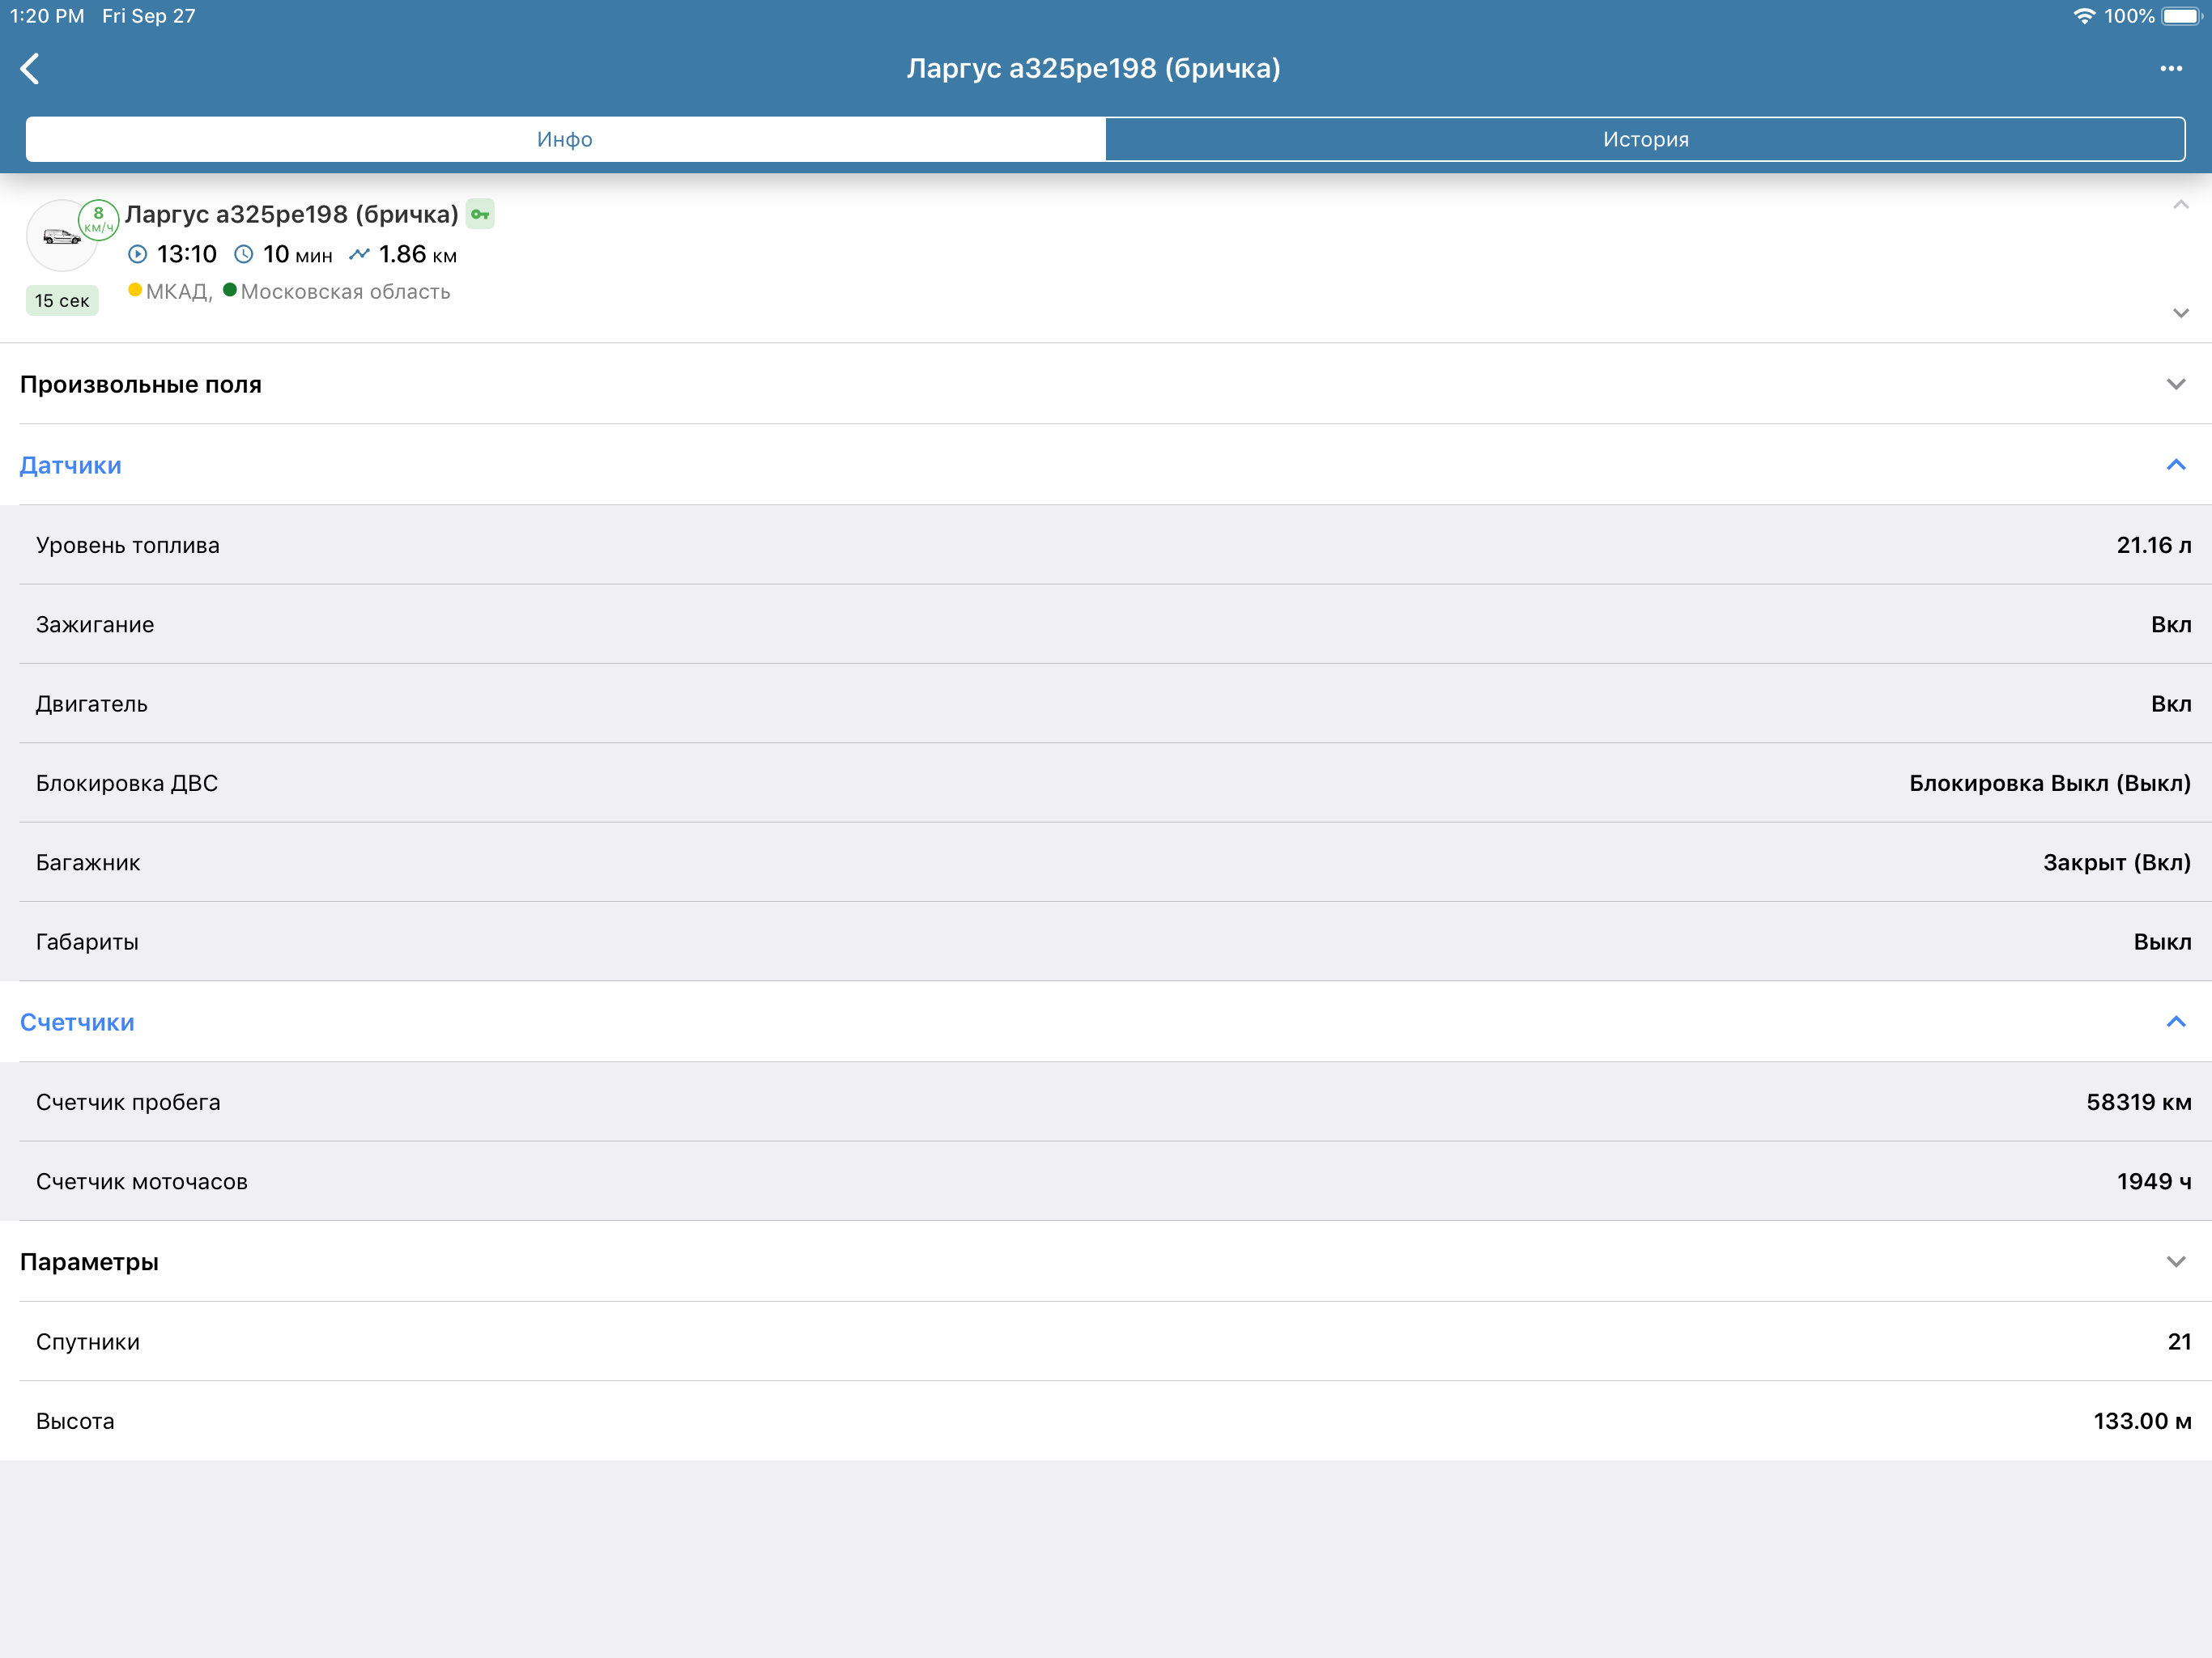Expand the Параметры section chevron

tap(2175, 1262)
